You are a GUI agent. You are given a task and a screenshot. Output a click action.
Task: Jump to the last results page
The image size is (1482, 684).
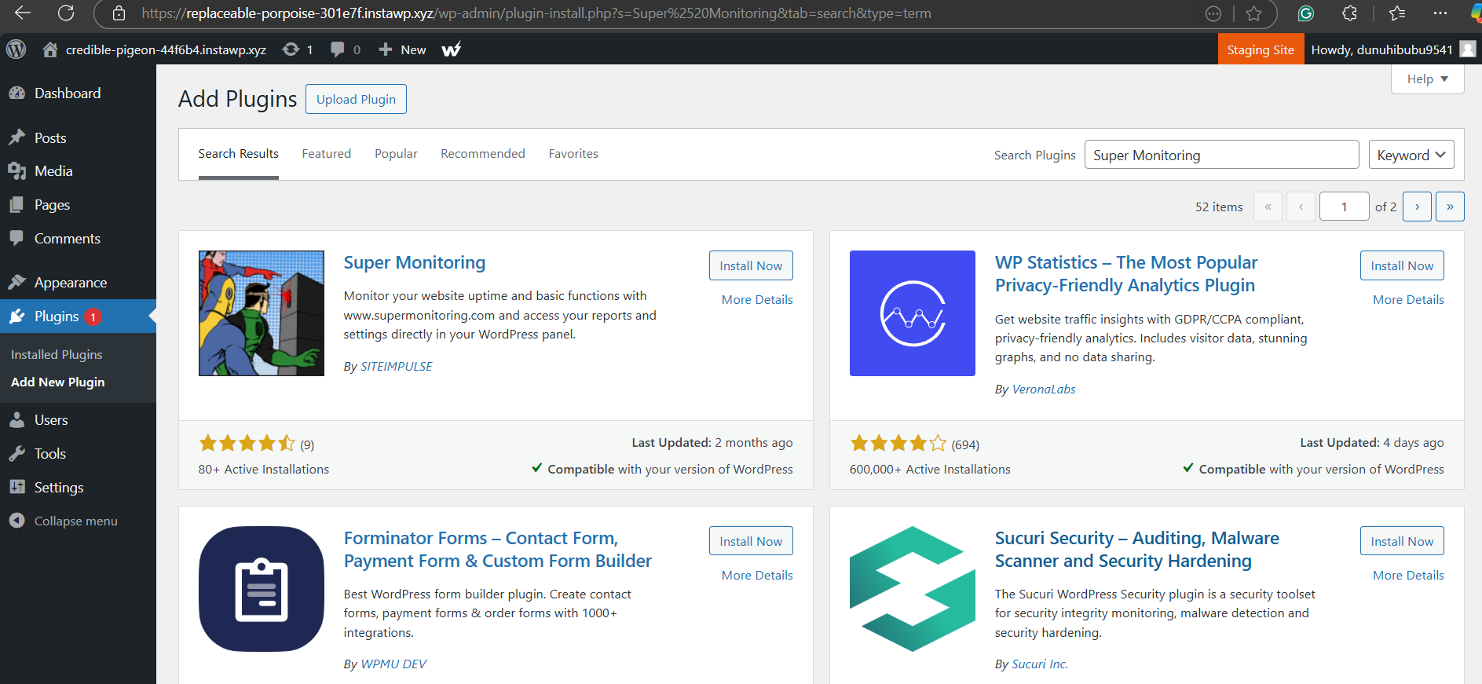tap(1450, 207)
